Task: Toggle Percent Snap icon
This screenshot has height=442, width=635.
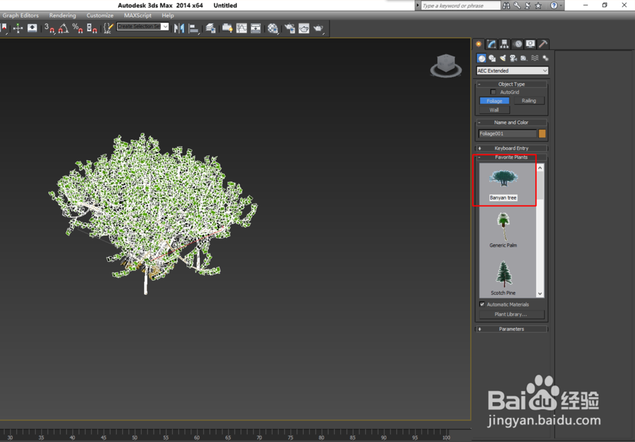Action: coord(77,28)
